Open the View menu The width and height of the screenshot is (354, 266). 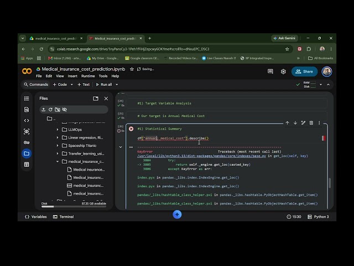[60, 76]
